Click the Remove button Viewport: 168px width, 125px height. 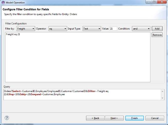pos(157,35)
